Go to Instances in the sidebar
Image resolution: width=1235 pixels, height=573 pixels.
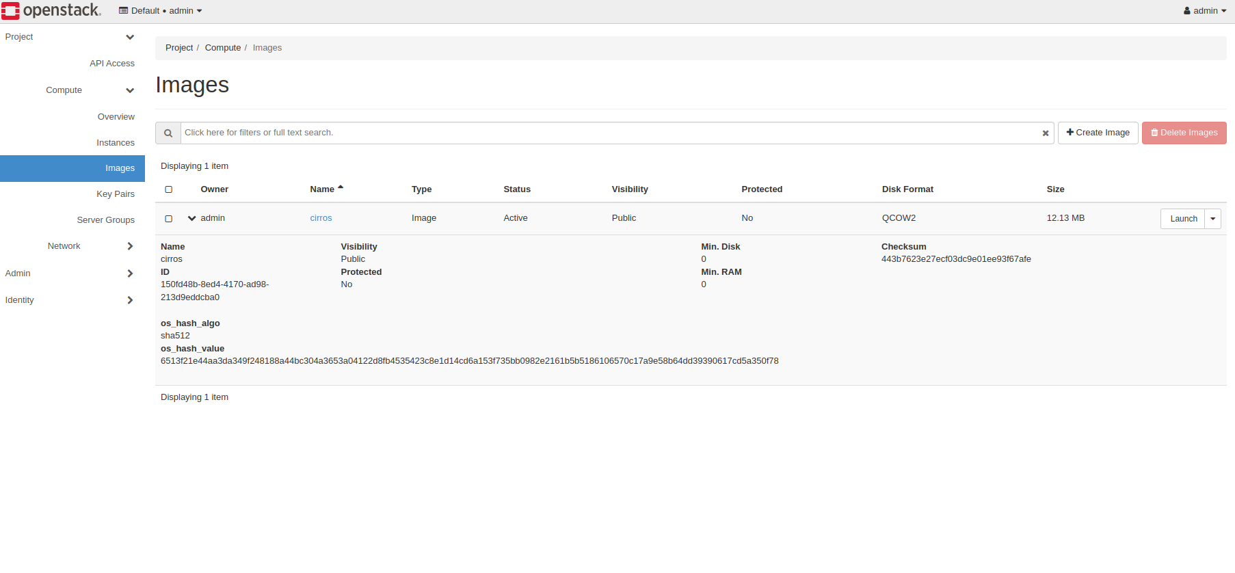tap(116, 143)
